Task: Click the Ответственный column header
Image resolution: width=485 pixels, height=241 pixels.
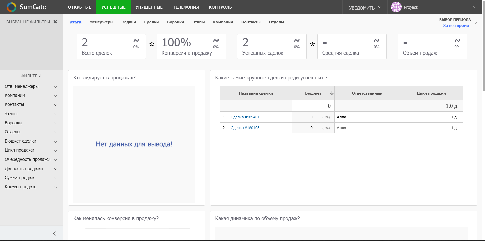Action: [x=367, y=93]
